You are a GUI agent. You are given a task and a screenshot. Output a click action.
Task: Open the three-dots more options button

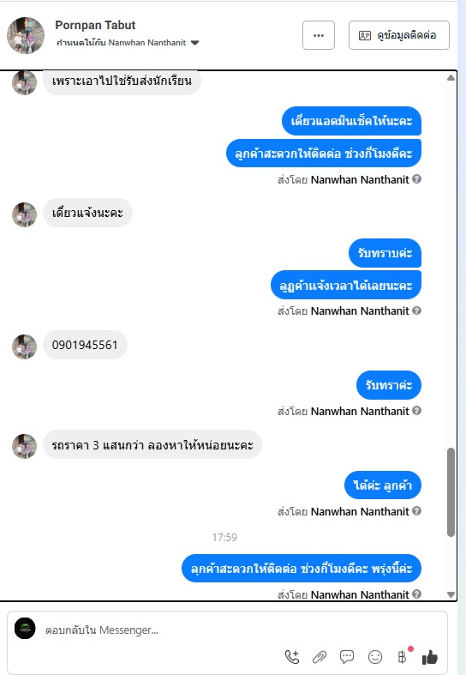click(x=319, y=35)
